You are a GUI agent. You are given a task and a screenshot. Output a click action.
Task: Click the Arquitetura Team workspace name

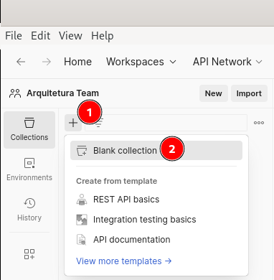[x=62, y=93]
